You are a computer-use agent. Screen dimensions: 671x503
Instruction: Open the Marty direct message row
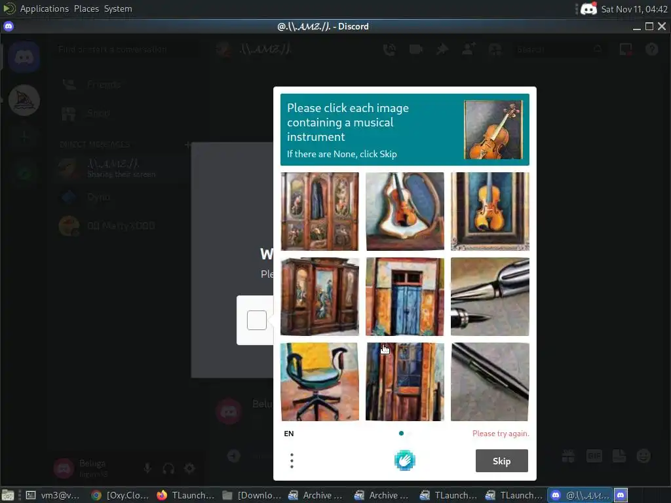pos(127,226)
